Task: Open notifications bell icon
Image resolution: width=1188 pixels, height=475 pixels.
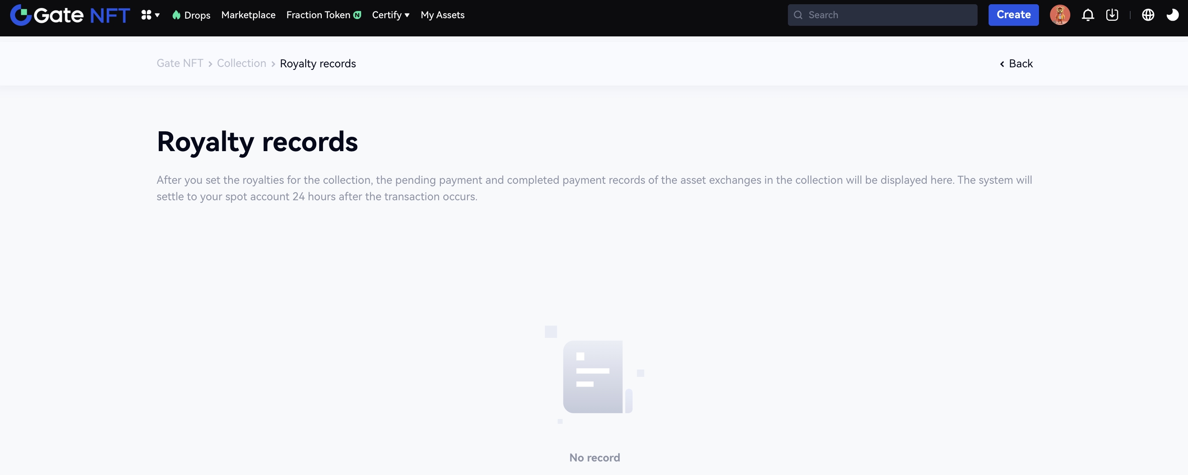Action: tap(1088, 15)
